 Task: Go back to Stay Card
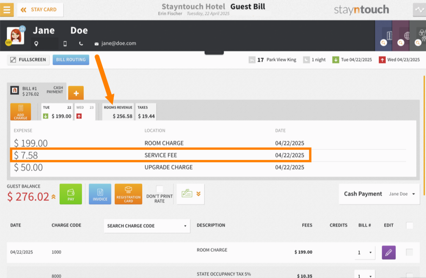pos(40,10)
